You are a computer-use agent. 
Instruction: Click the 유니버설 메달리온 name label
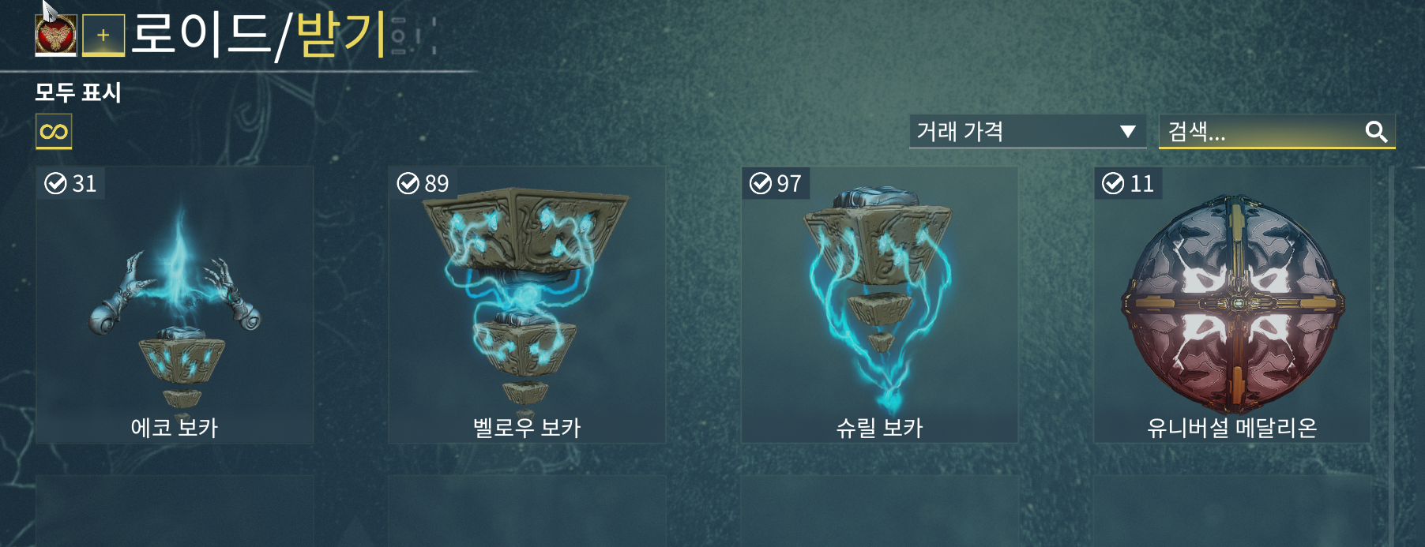tap(1232, 428)
